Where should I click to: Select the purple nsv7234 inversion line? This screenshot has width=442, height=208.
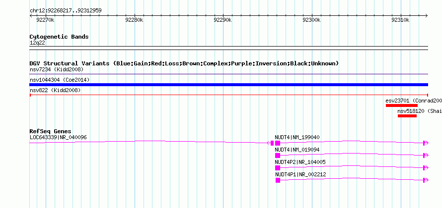coord(228,74)
